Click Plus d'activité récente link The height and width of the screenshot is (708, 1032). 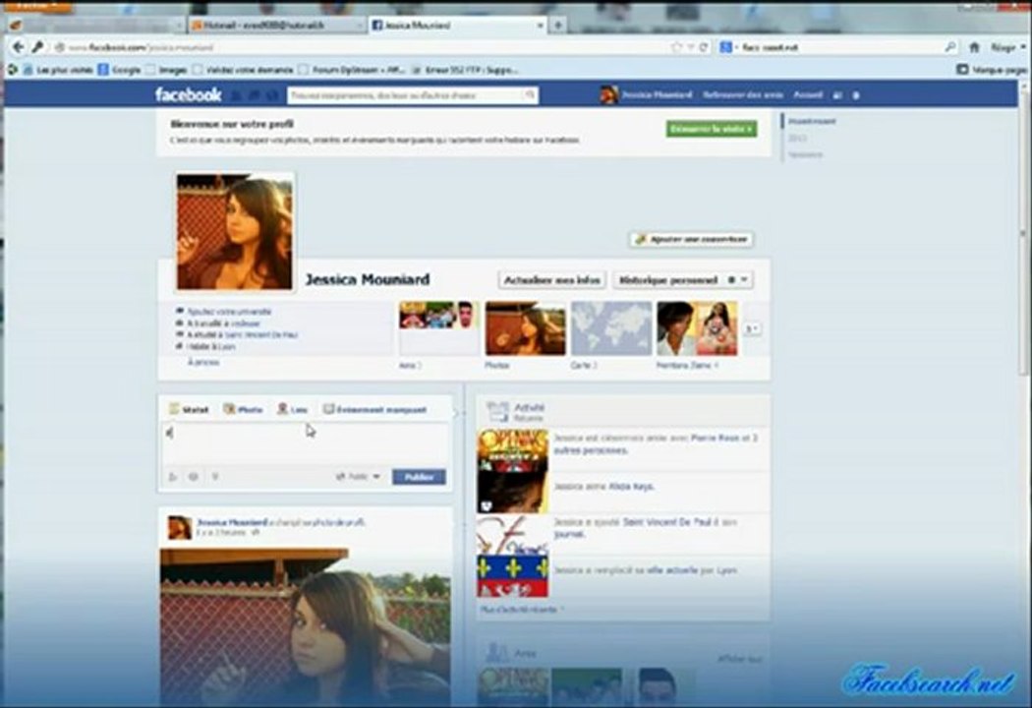tap(522, 610)
